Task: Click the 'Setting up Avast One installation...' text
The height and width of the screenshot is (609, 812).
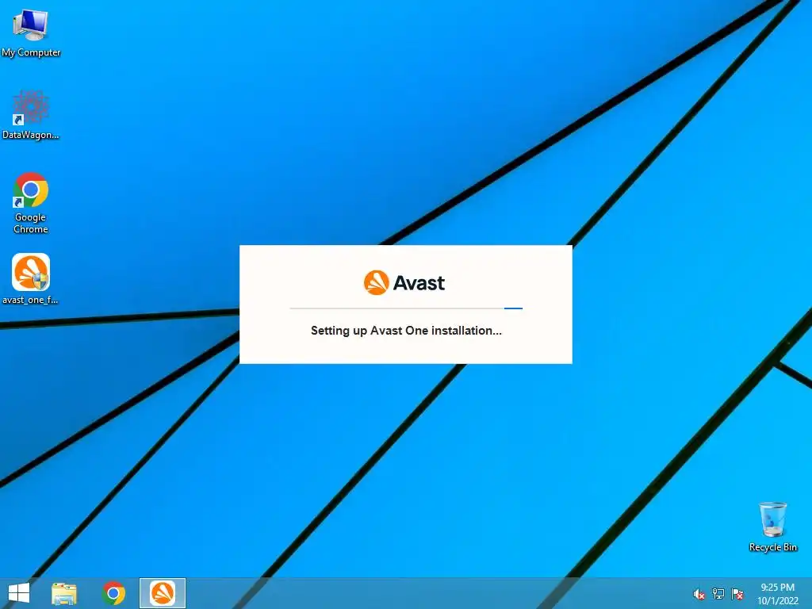Action: click(406, 331)
